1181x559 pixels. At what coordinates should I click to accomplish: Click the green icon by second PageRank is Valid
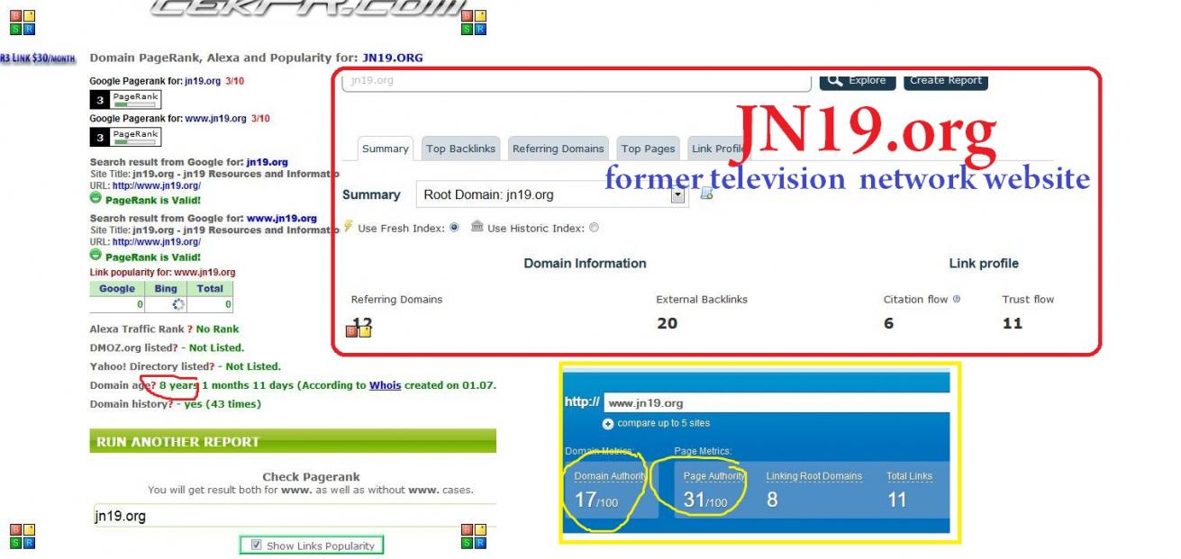pyautogui.click(x=96, y=256)
